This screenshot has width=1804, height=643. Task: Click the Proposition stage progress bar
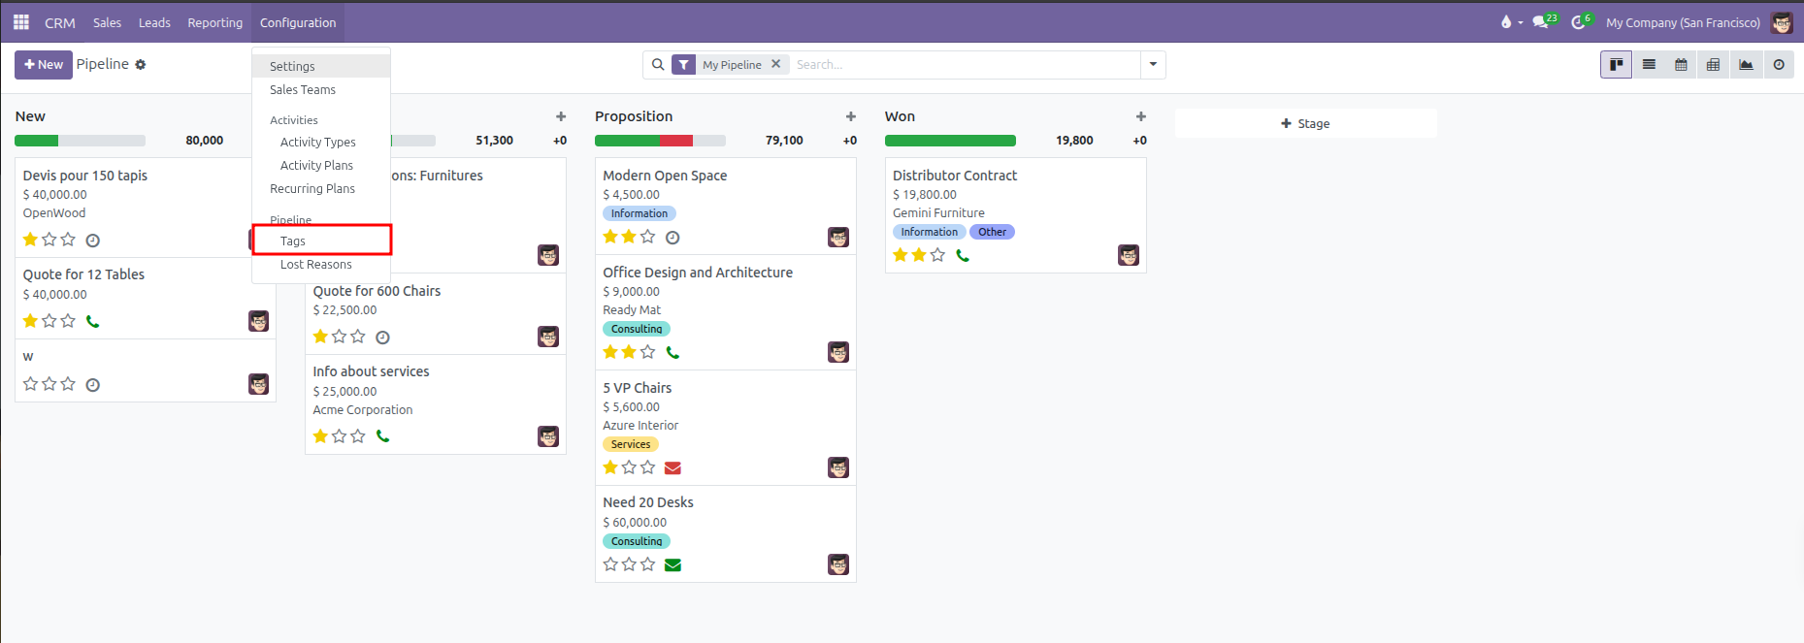[x=660, y=141]
